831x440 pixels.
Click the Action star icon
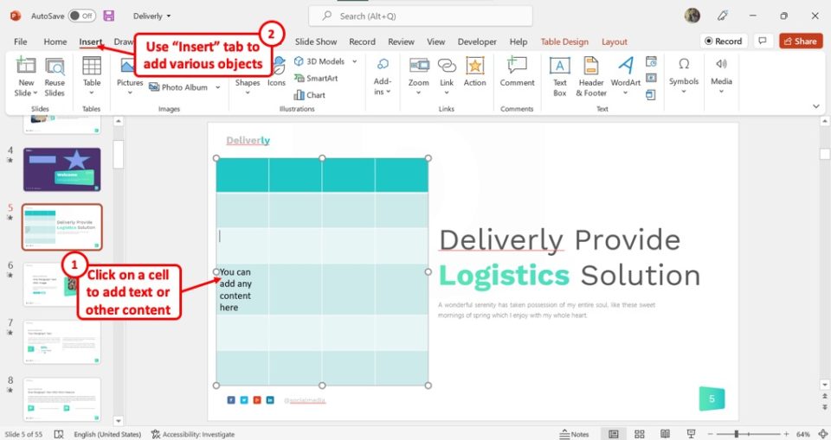[475, 65]
